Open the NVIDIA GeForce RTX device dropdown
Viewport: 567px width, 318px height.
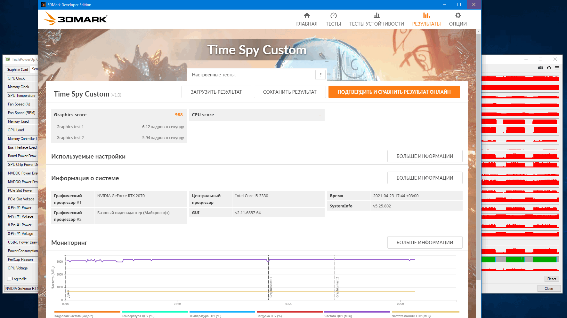21,289
